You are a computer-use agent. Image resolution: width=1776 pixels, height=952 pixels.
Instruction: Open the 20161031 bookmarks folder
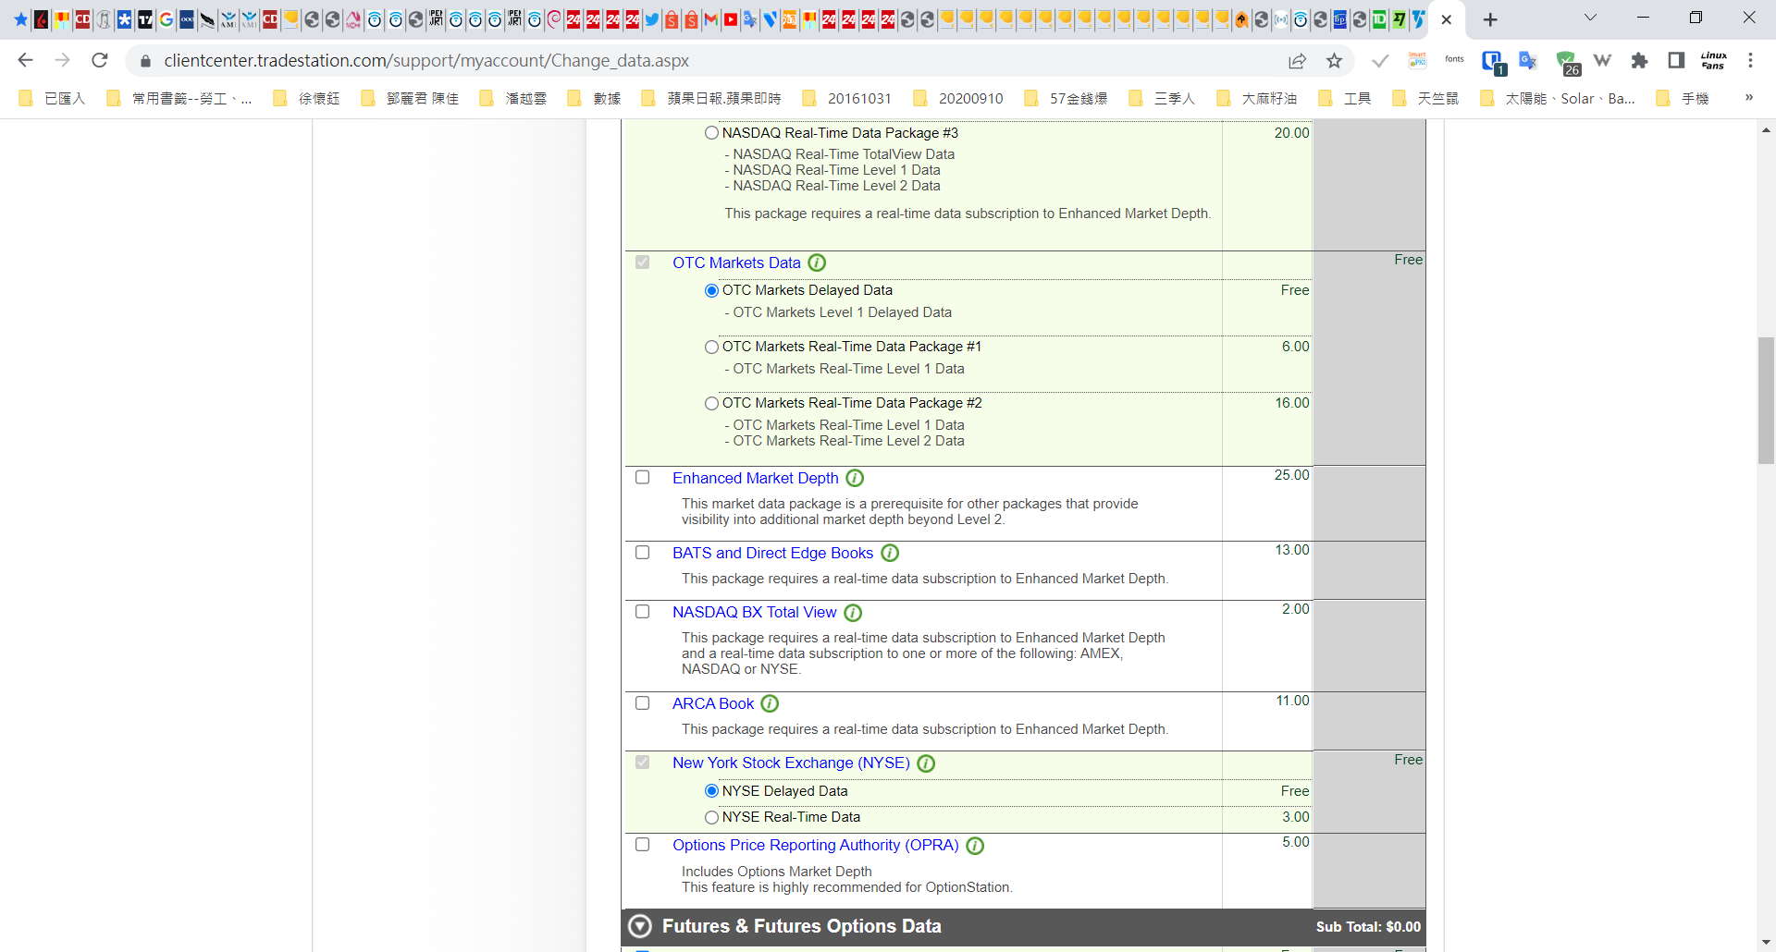coord(846,98)
